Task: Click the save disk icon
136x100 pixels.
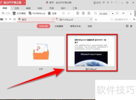Action: pyautogui.click(x=14, y=19)
